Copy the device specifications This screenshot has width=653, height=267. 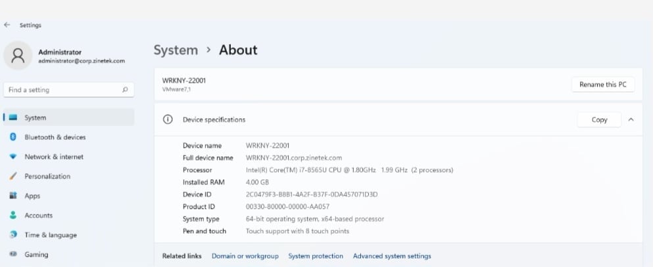pos(599,119)
